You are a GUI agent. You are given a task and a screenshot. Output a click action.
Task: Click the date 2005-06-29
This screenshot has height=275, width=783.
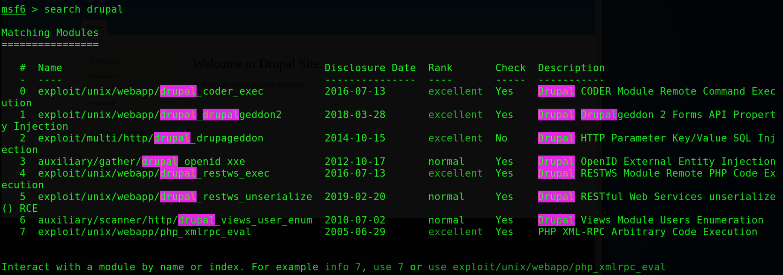click(x=355, y=232)
